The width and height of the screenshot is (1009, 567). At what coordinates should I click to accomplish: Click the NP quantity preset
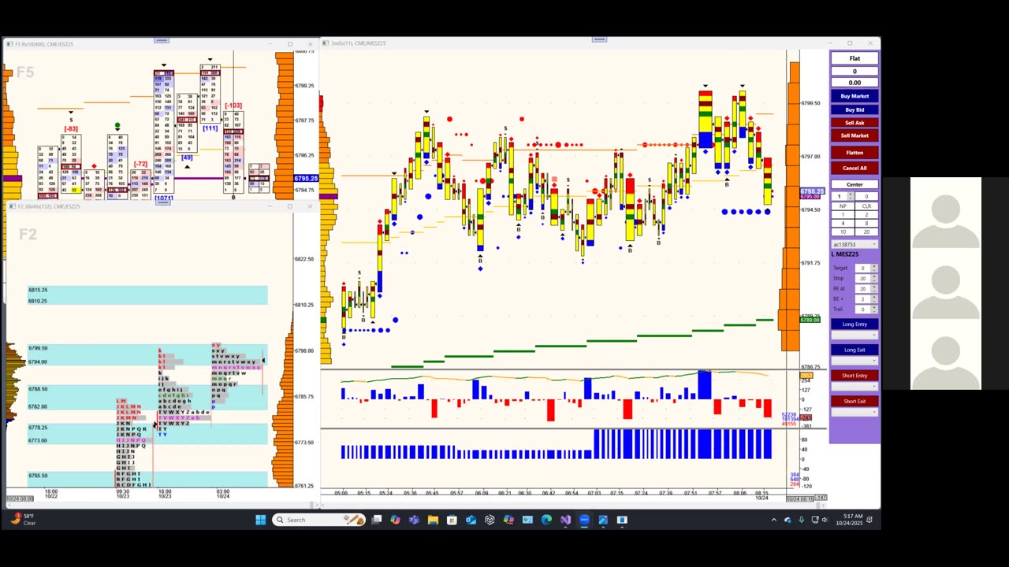click(843, 206)
